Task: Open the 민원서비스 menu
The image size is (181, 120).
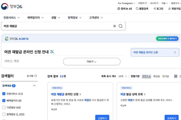Action: click(12, 18)
